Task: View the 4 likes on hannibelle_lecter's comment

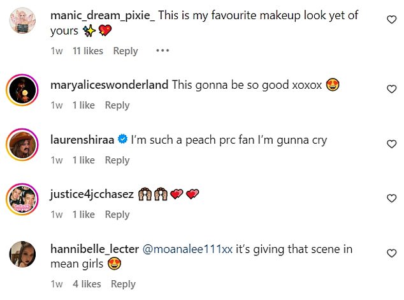Action: pyautogui.click(x=87, y=284)
